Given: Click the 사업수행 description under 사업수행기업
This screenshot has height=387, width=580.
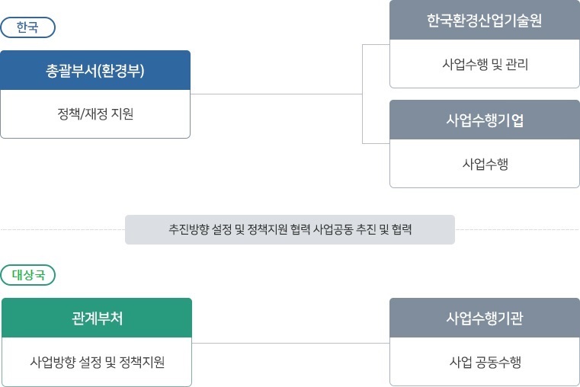Looking at the screenshot, I should click(x=485, y=164).
